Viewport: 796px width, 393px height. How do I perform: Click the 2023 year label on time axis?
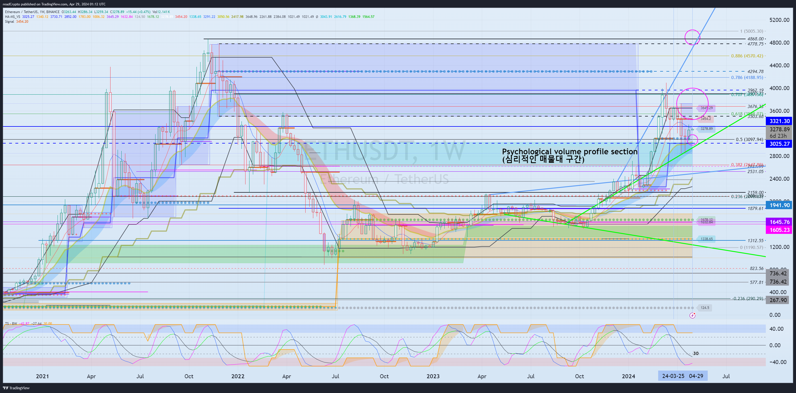pos(433,376)
